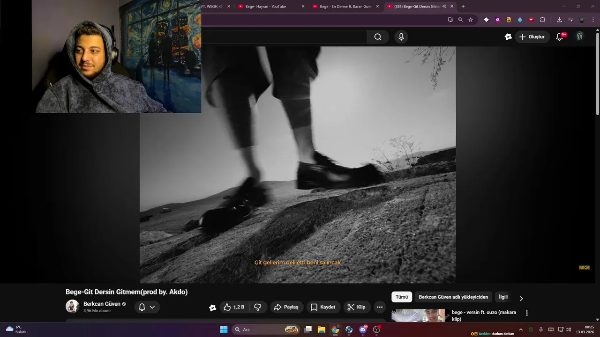Show hidden system tray icons chevron

click(520, 330)
